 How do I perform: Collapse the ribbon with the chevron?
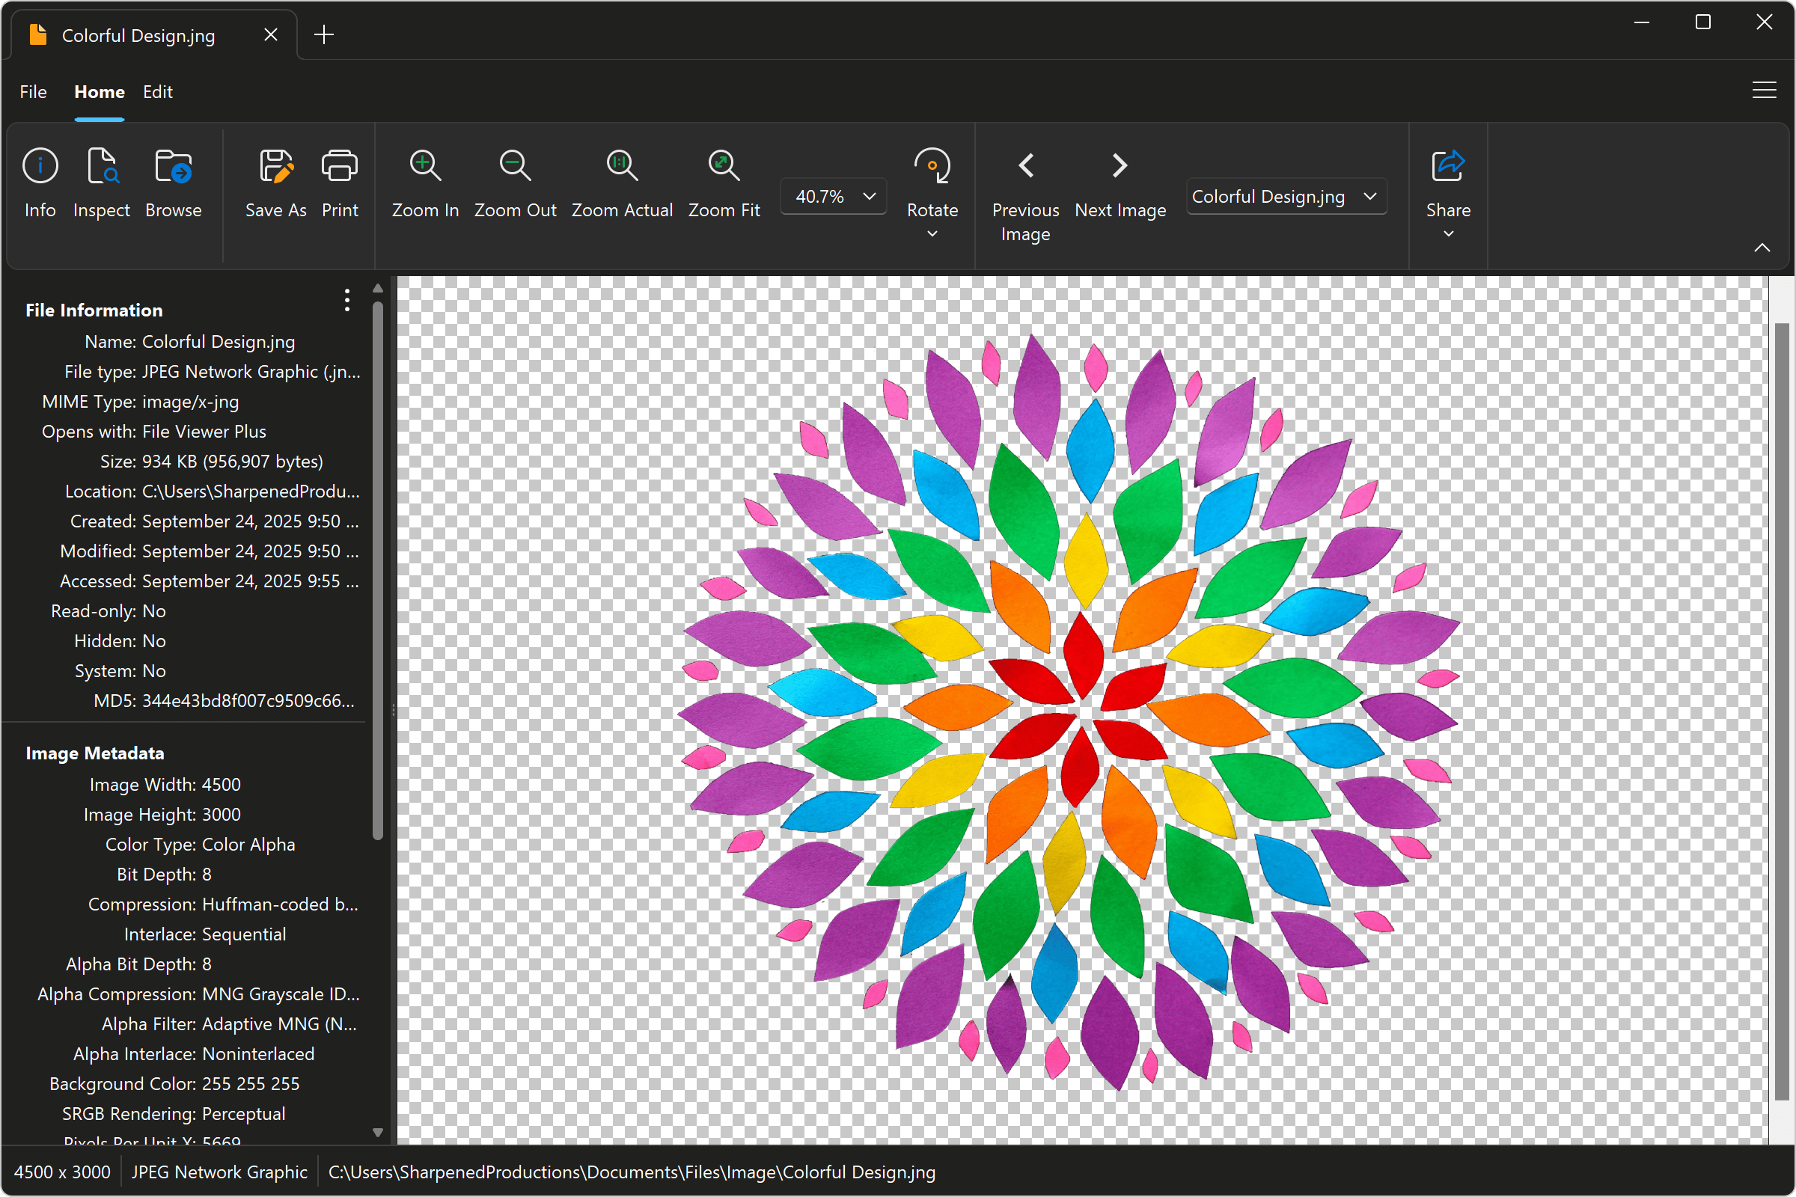[x=1762, y=247]
